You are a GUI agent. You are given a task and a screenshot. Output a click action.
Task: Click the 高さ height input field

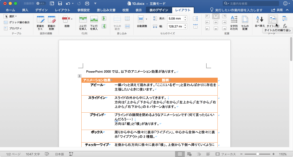coord(175,18)
